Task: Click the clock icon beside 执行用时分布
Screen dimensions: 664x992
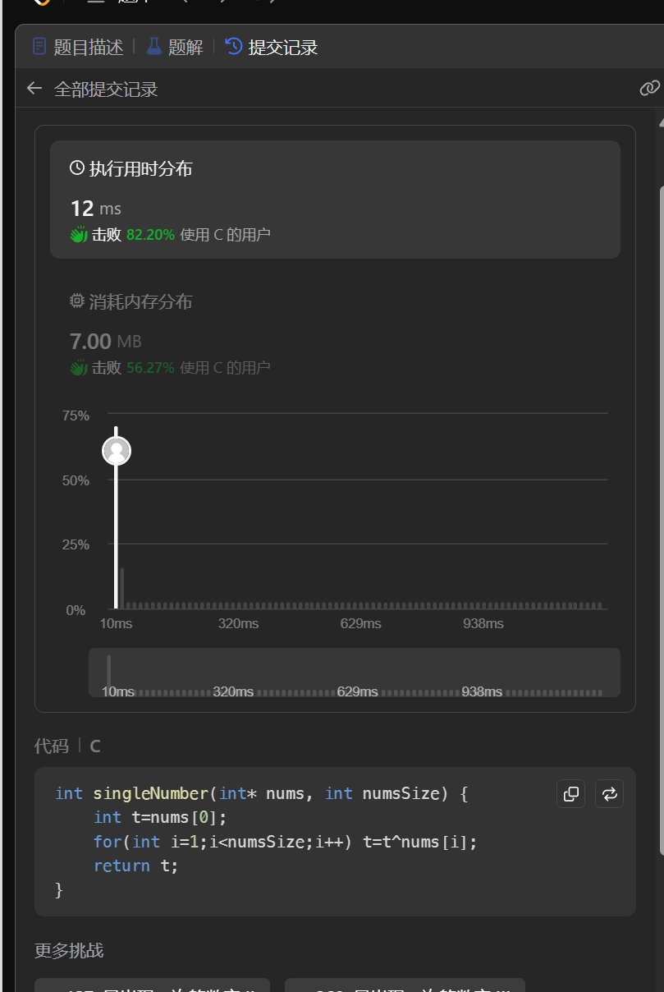Action: click(x=77, y=168)
